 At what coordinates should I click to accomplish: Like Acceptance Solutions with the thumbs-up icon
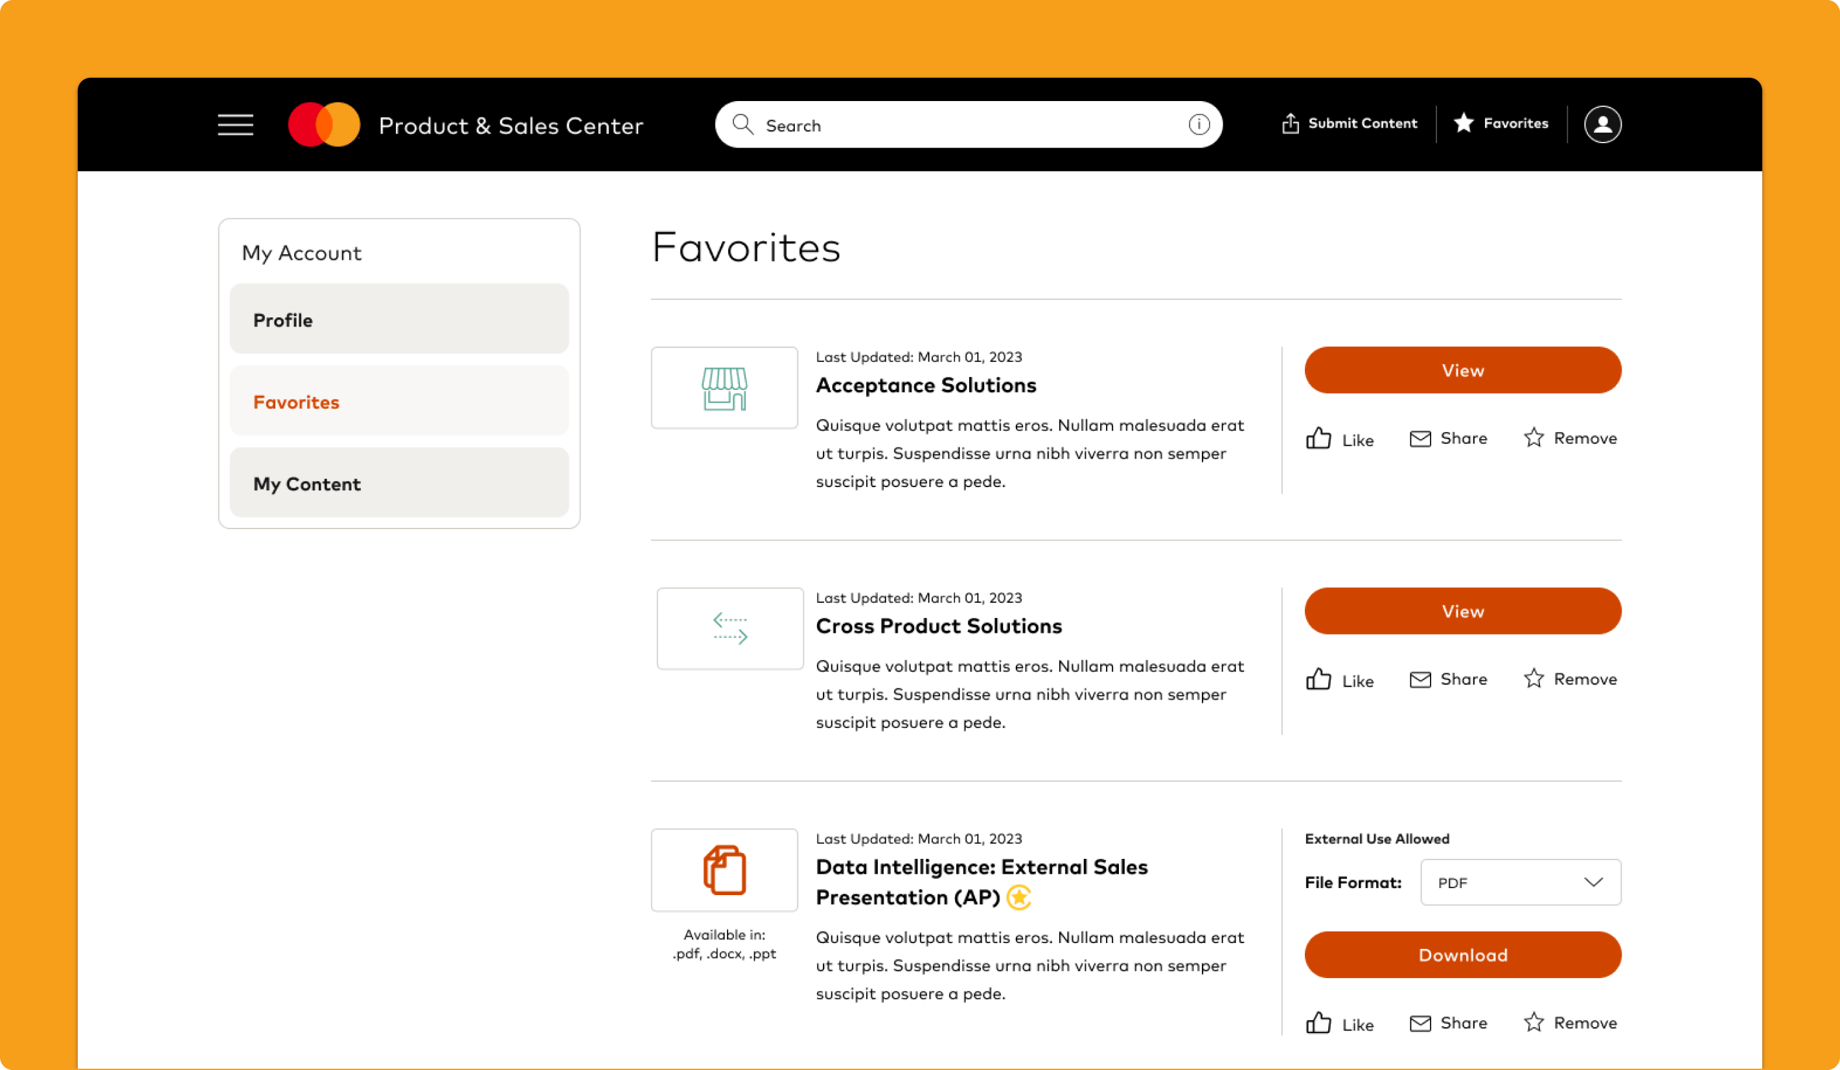point(1318,438)
